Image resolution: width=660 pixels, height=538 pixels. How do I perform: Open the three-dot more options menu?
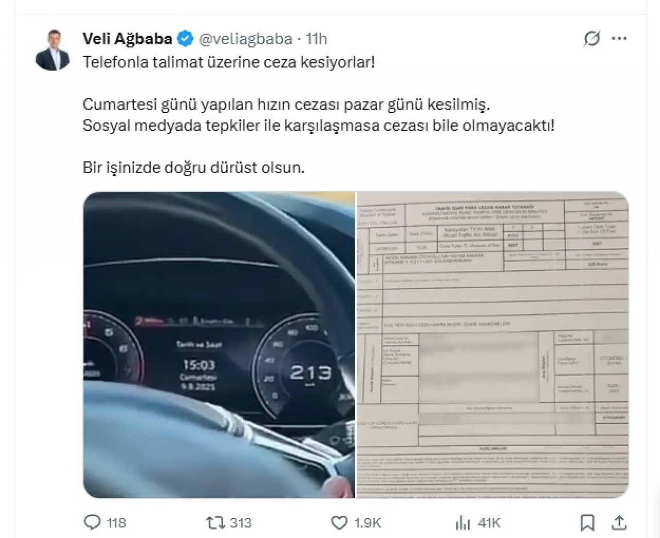tap(619, 39)
